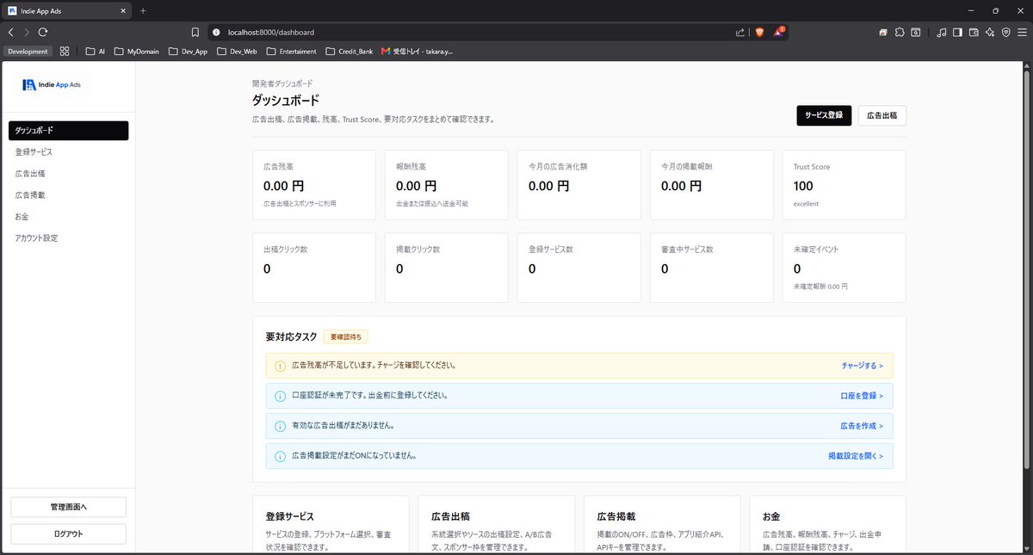Viewport: 1033px width, 555px height.
Task: Click the チャージする > link
Action: click(x=863, y=366)
